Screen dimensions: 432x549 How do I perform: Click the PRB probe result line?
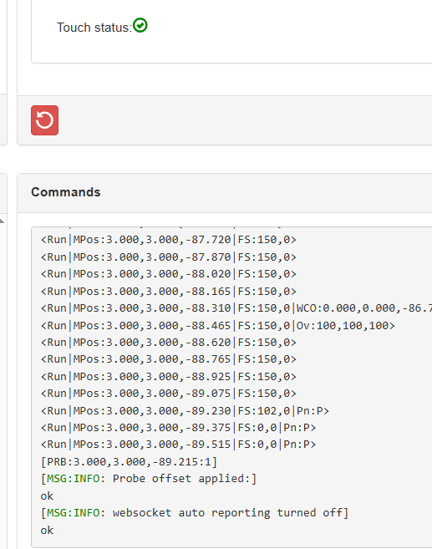129,462
